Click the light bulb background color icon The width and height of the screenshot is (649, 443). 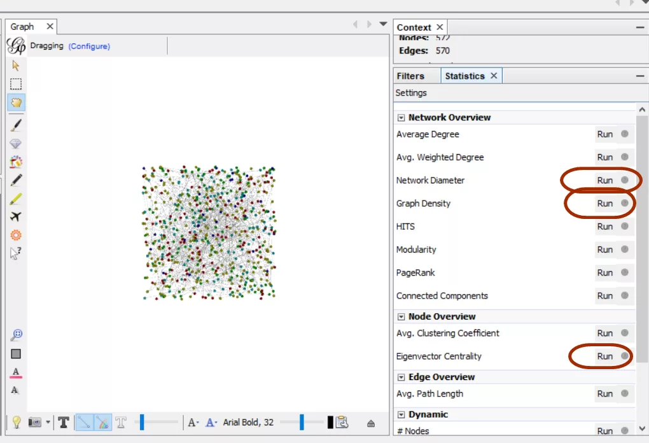tap(16, 422)
